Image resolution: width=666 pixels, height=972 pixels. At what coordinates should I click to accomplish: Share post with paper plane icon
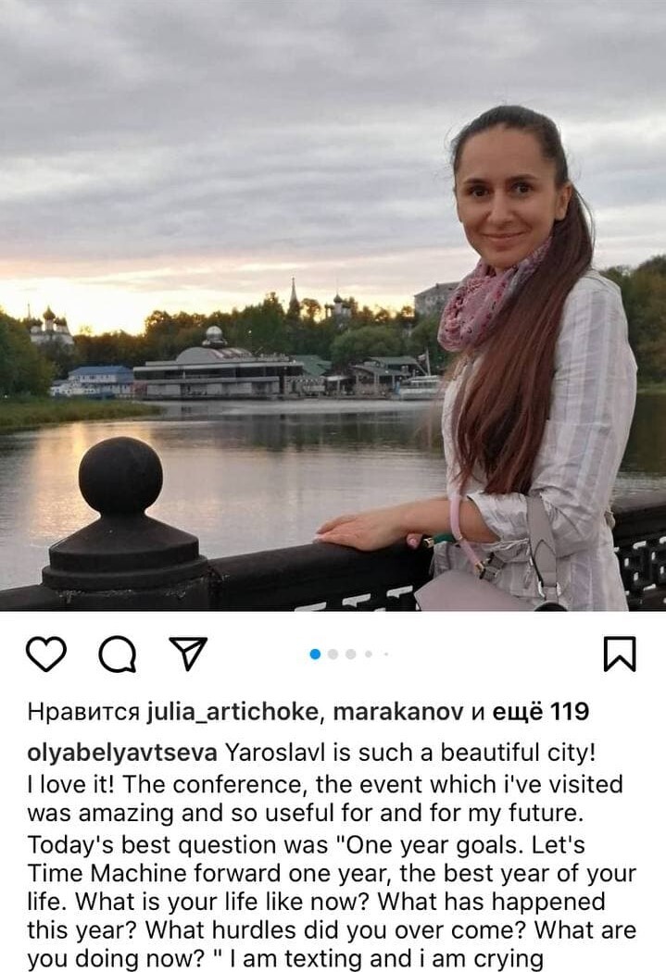click(188, 654)
